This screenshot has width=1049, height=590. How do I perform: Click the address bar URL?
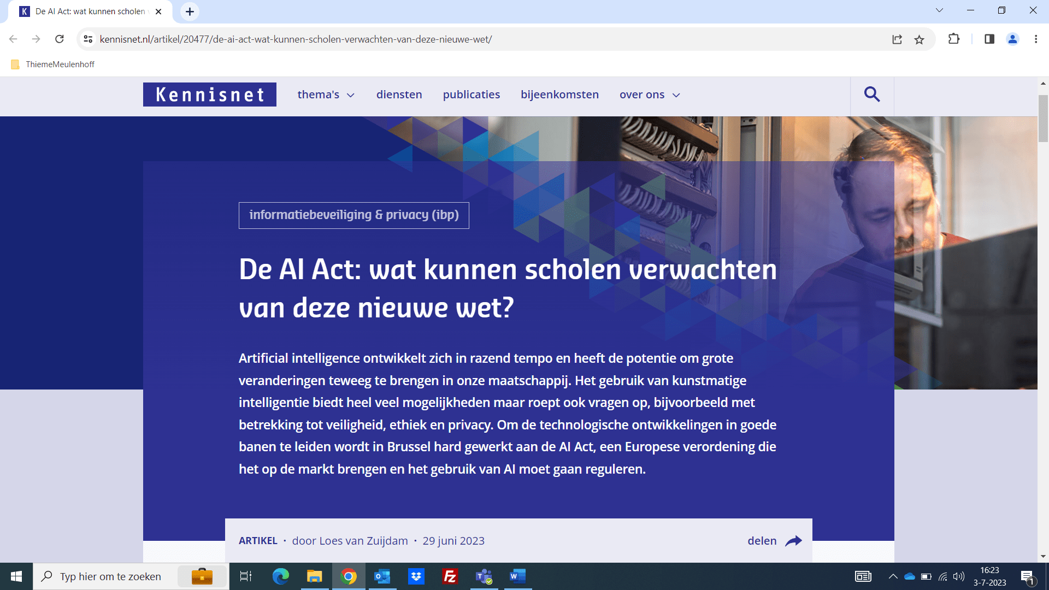[x=296, y=39]
